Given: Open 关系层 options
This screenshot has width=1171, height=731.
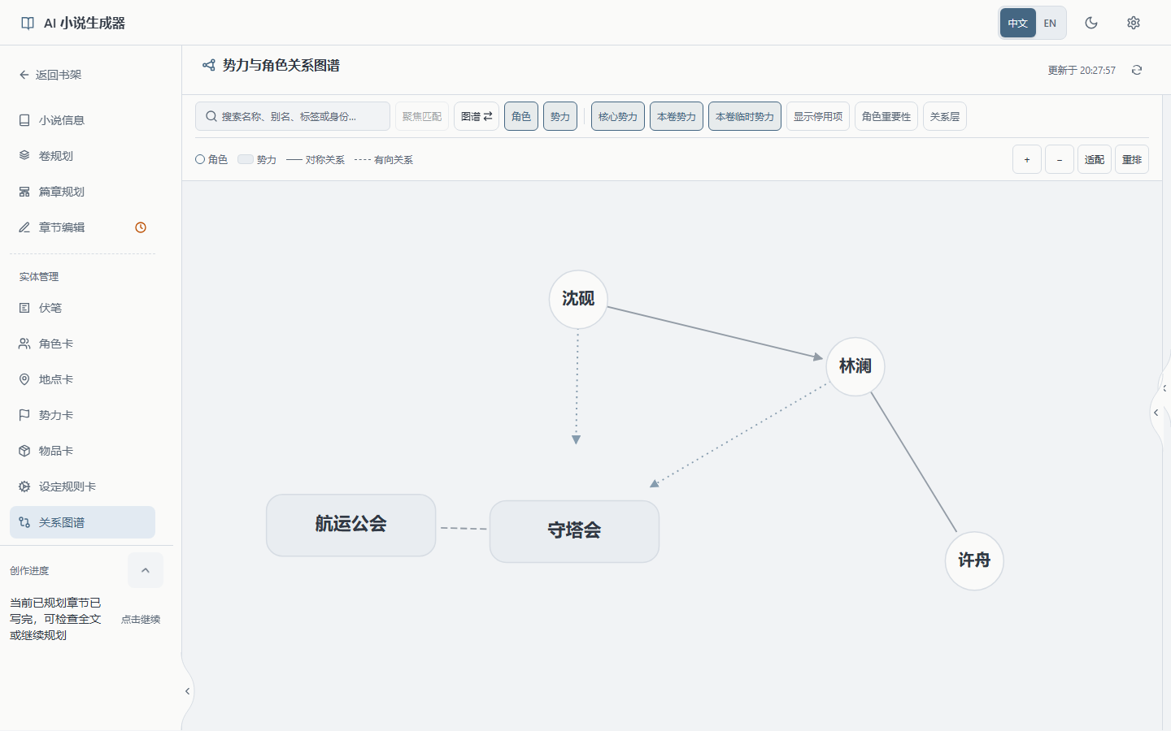Looking at the screenshot, I should point(945,116).
